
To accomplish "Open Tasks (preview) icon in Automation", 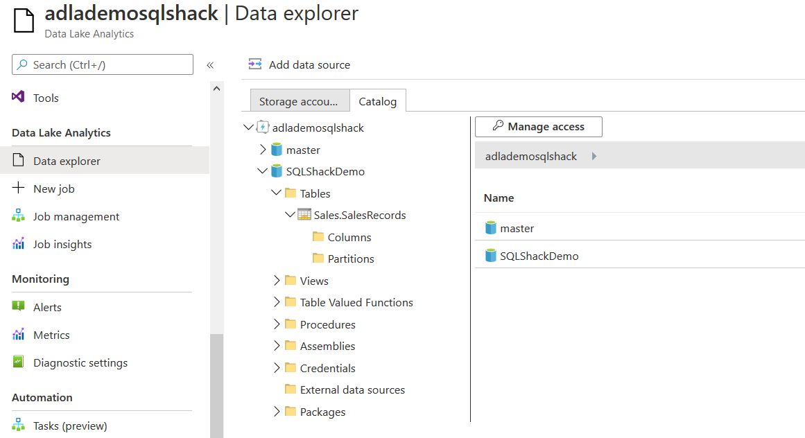I will click(x=19, y=426).
